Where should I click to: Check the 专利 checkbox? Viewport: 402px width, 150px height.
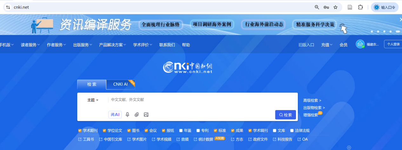198,130
